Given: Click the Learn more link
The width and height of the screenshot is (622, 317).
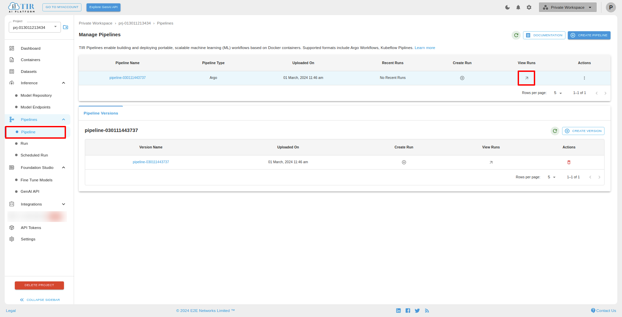Looking at the screenshot, I should coord(425,48).
